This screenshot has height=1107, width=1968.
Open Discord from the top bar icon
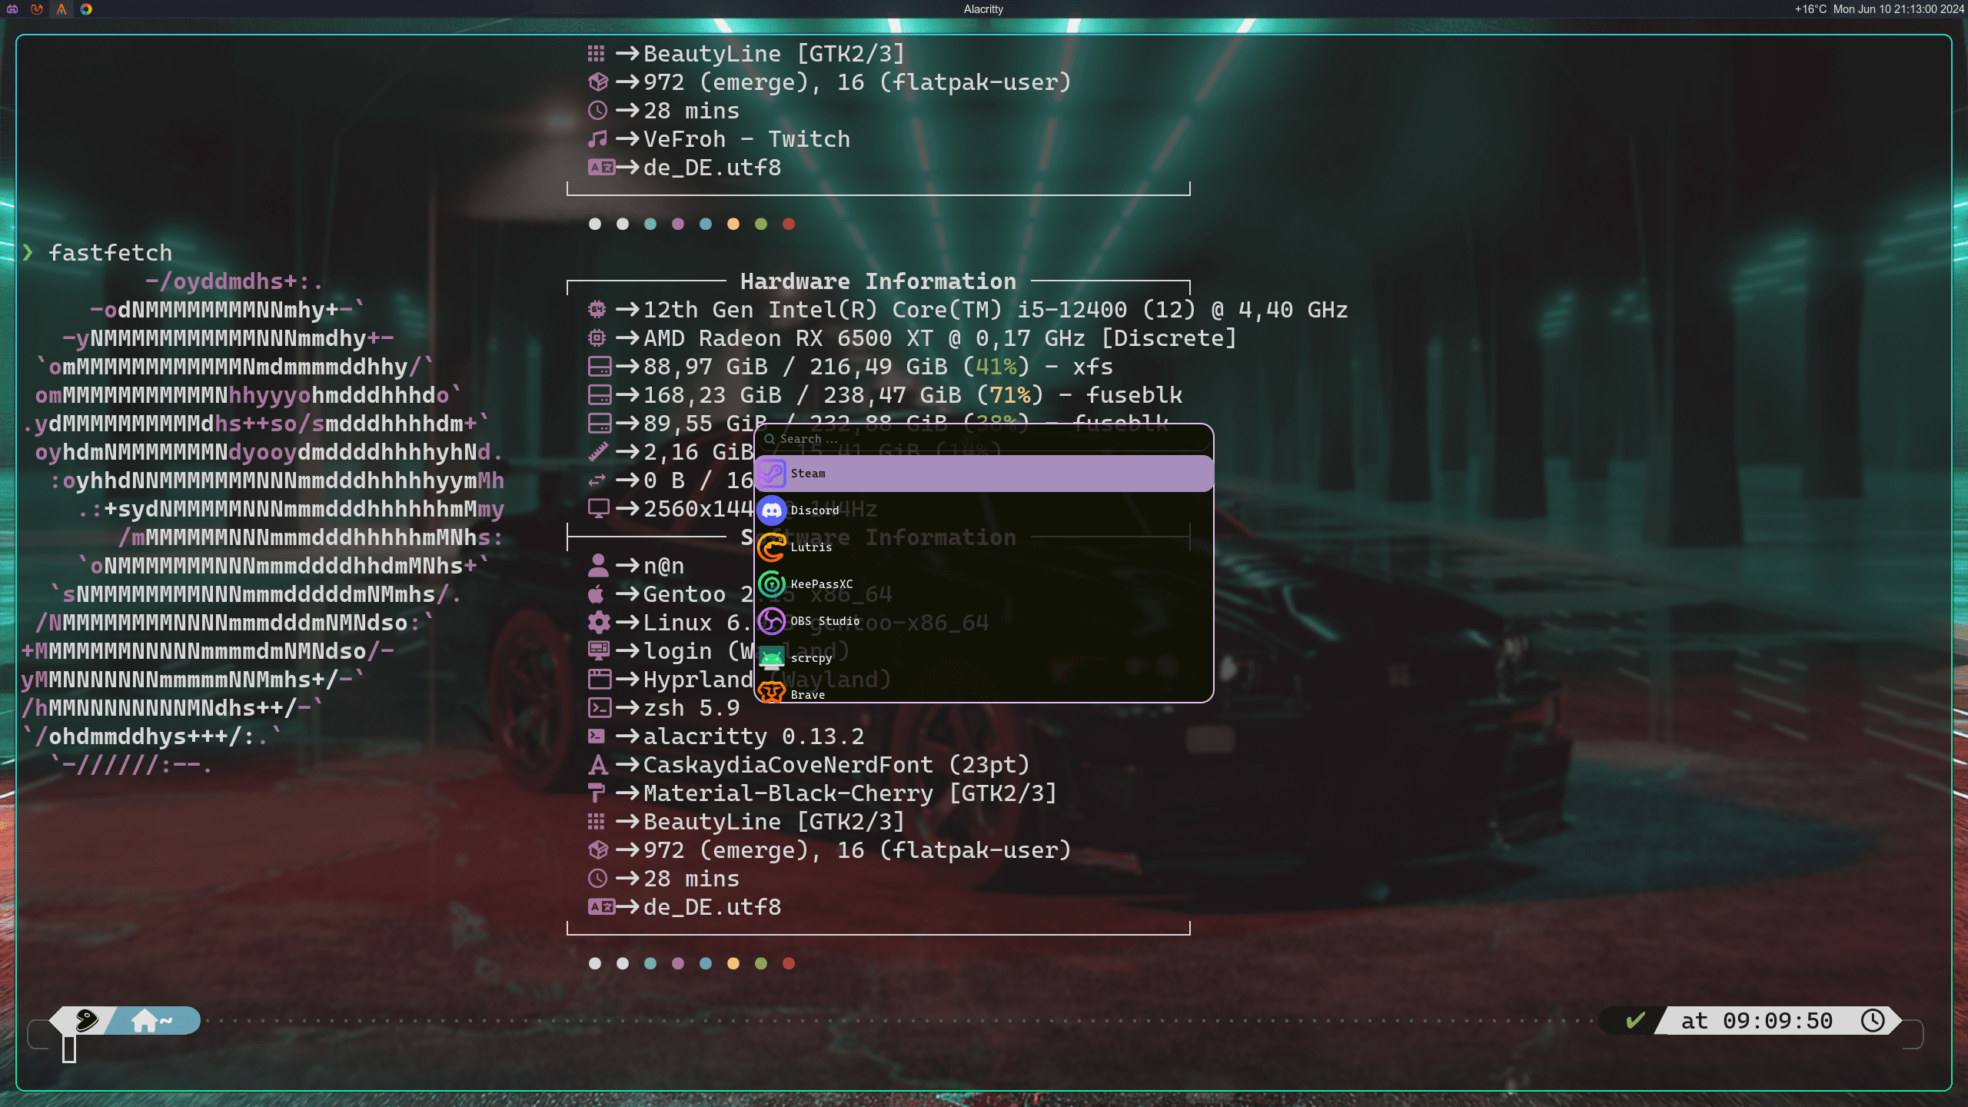pyautogui.click(x=12, y=9)
